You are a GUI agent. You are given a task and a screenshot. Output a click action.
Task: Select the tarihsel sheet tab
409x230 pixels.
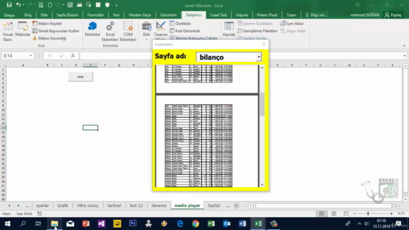point(114,206)
